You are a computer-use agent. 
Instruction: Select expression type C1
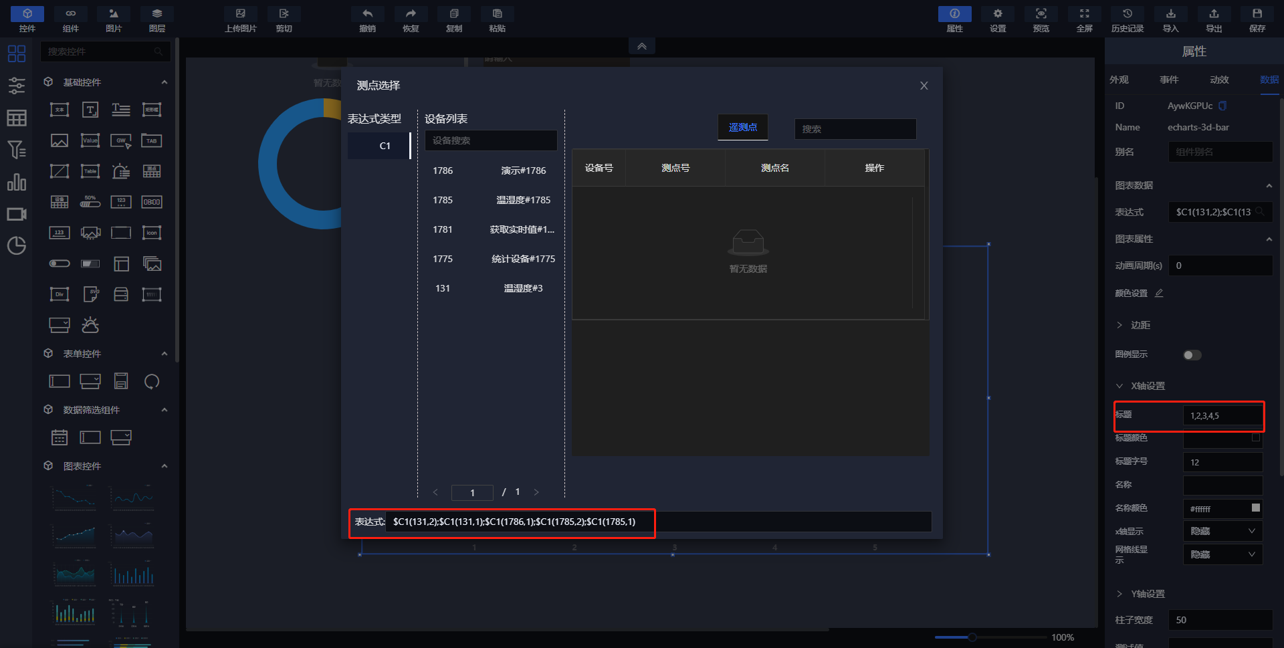pos(379,146)
